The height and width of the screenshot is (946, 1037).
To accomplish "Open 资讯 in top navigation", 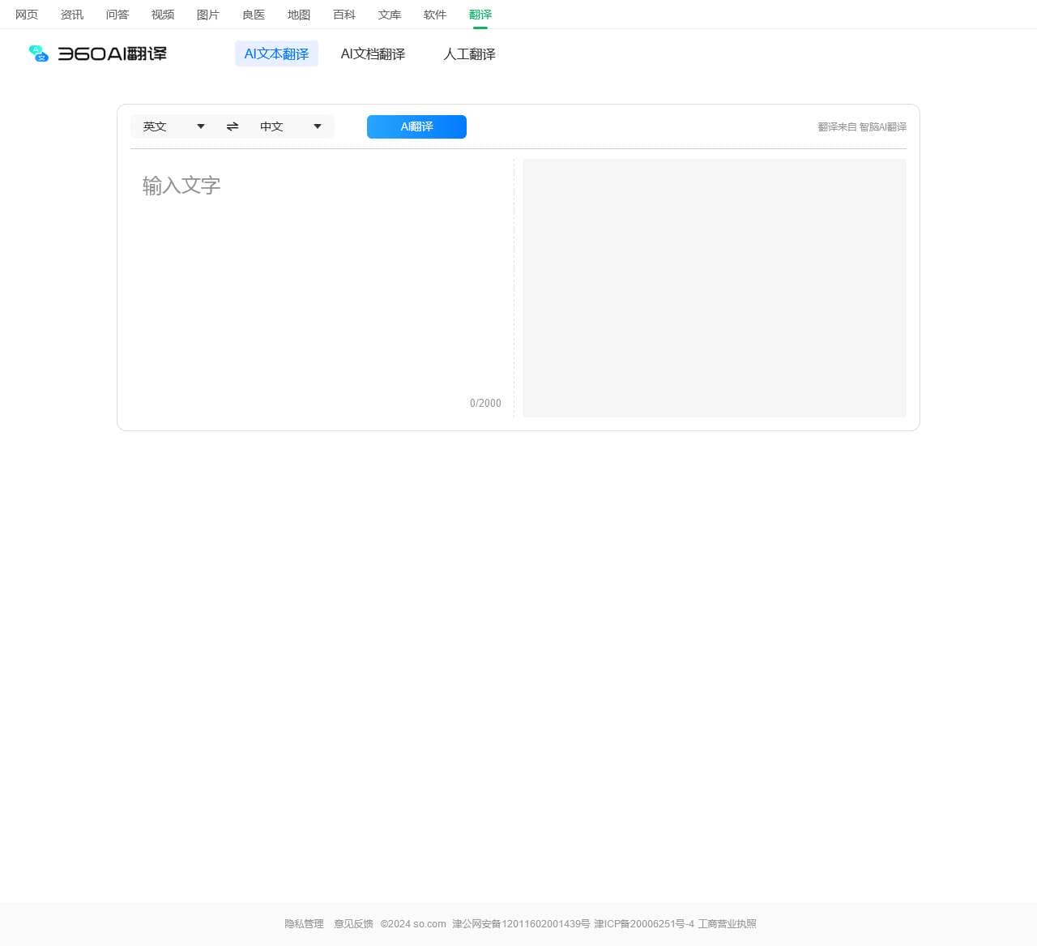I will 72,15.
